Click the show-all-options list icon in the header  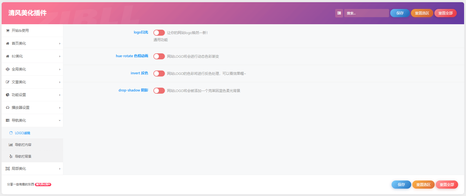pyautogui.click(x=339, y=13)
